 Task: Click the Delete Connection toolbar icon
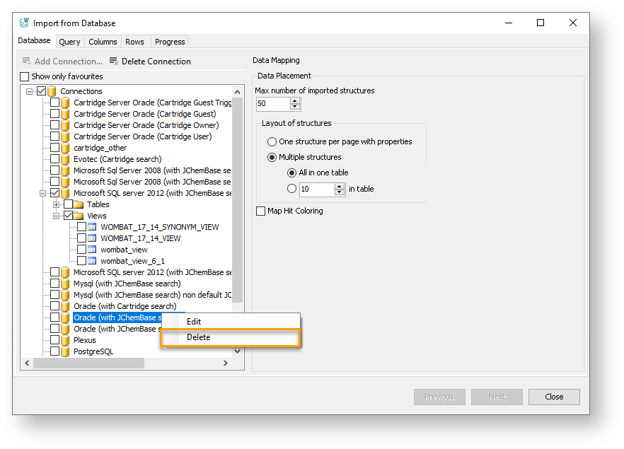pos(114,62)
